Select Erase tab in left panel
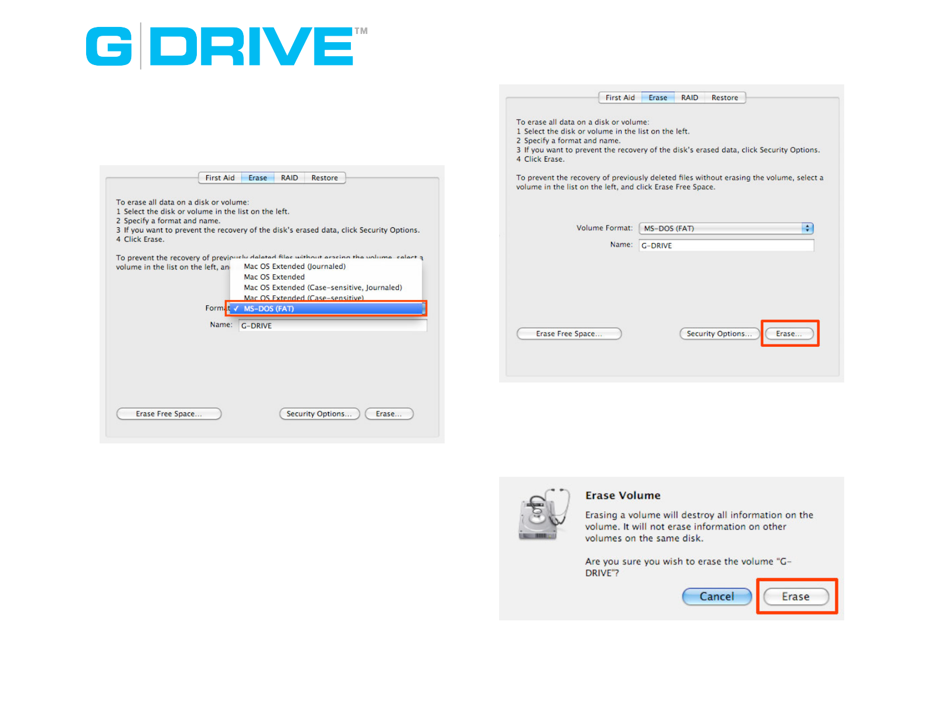 click(258, 178)
